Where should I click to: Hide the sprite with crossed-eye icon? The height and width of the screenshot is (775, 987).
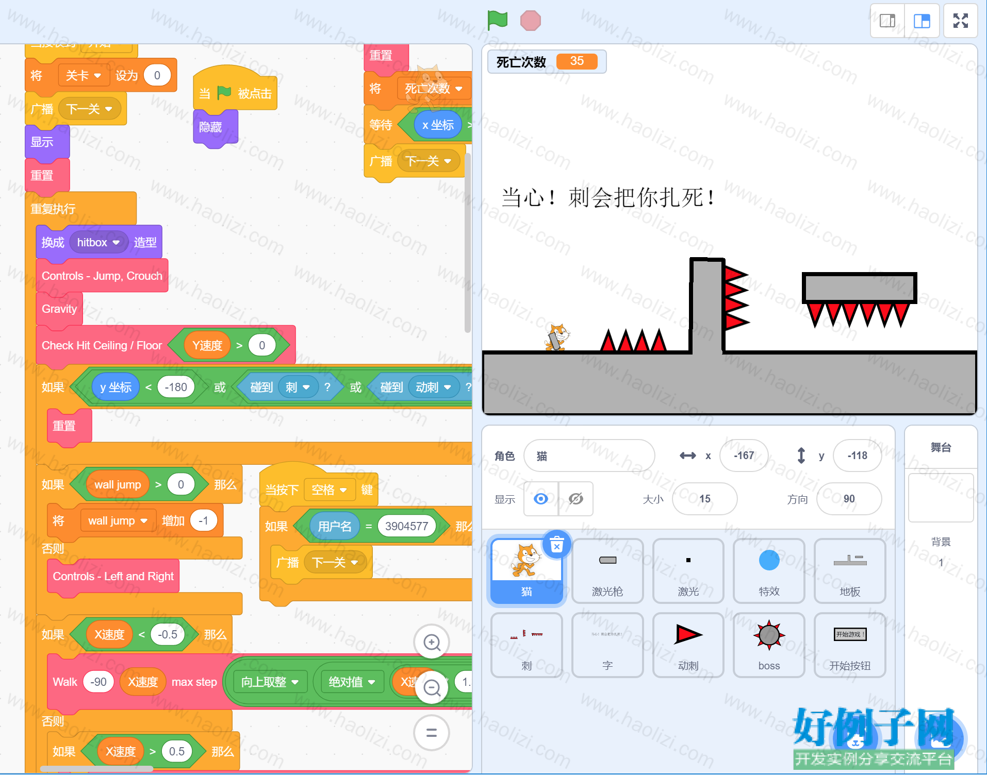[576, 499]
